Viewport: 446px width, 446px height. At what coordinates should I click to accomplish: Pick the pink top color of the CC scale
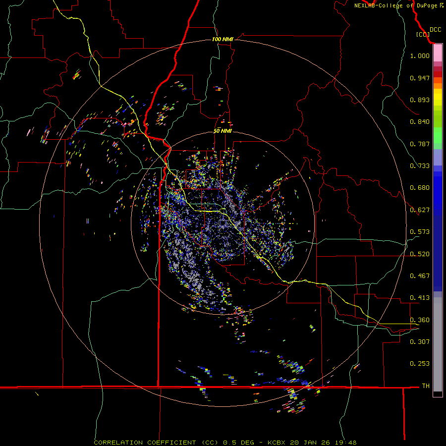click(x=438, y=53)
